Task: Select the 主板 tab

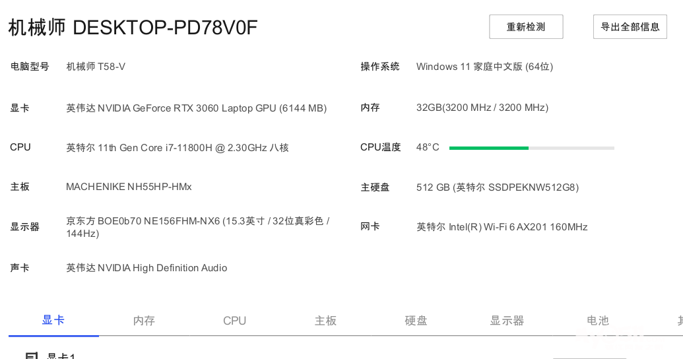Action: 325,321
